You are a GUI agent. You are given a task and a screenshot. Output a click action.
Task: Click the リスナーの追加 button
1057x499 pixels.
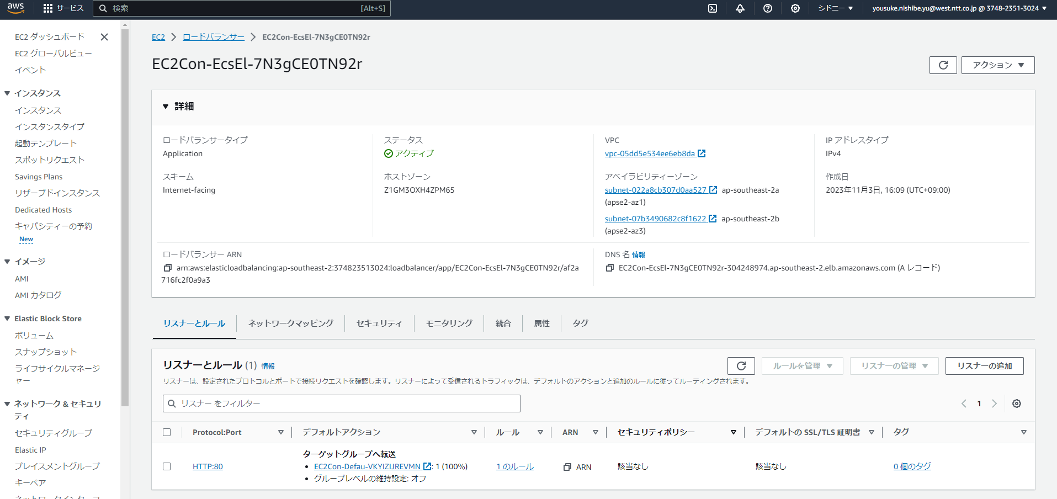[985, 366]
